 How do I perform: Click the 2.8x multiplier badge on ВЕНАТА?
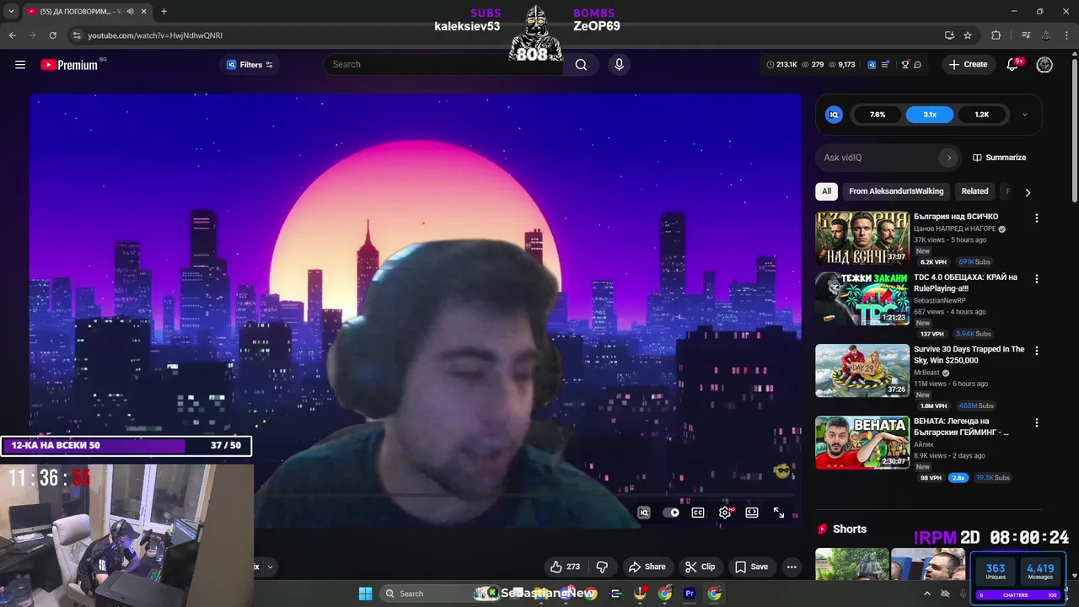(958, 478)
